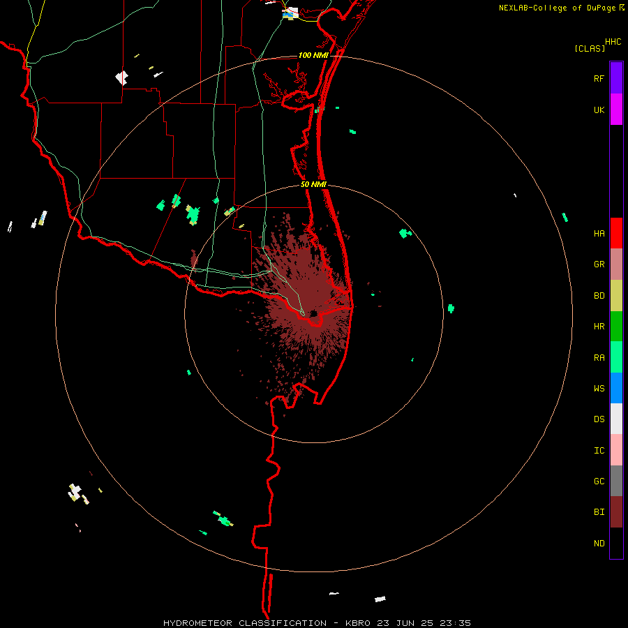Select the GR legend color block
628x628 pixels.
616,264
